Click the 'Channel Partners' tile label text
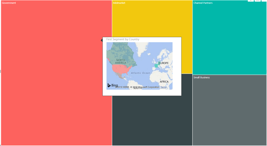 203,3
